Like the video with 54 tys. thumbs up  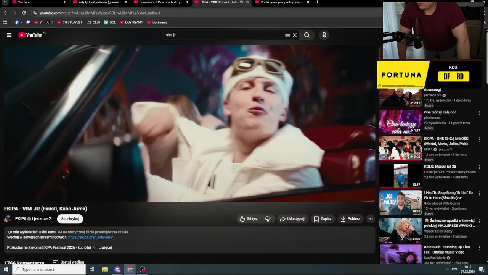click(x=249, y=219)
